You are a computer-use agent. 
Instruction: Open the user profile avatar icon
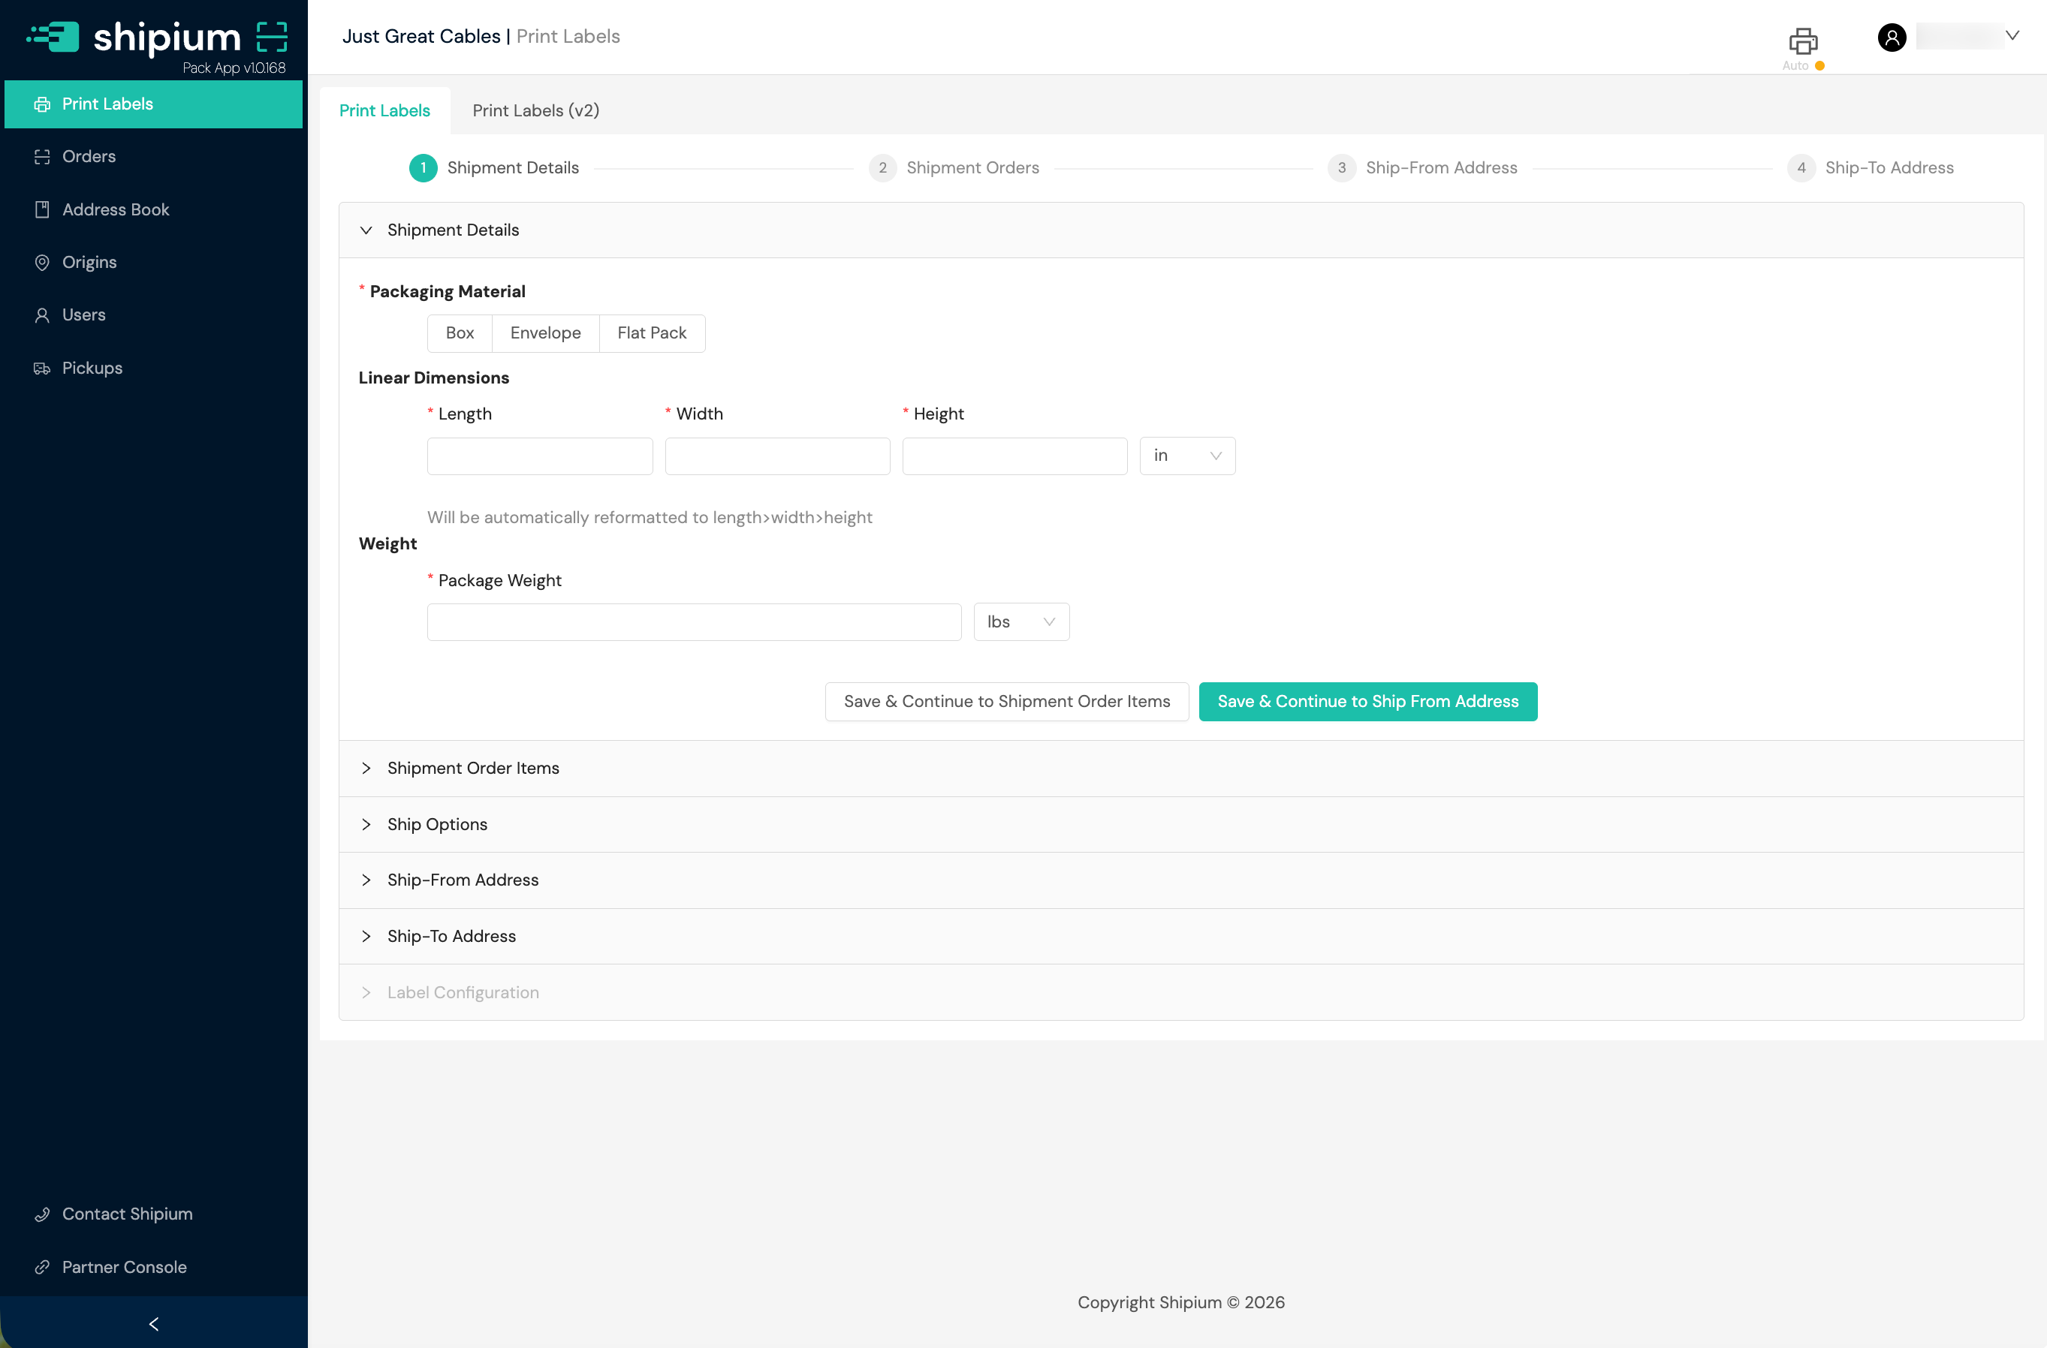[x=1892, y=37]
